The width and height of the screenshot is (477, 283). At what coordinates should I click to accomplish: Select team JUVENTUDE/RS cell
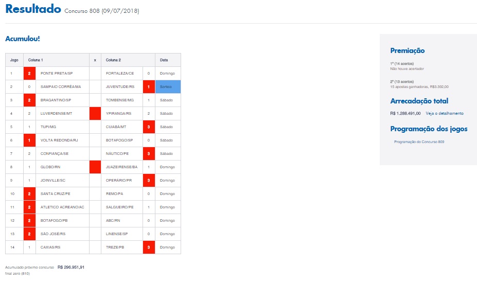[x=121, y=87]
